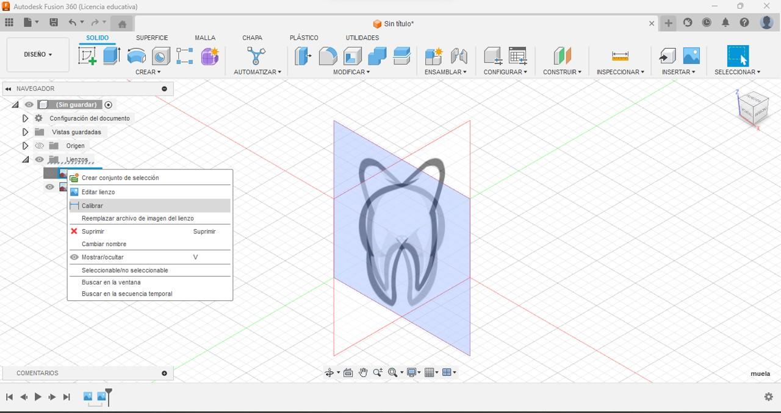Select the Shell tool icon

353,56
